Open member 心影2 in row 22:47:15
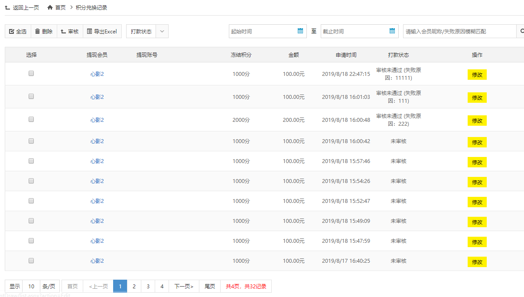The width and height of the screenshot is (524, 297). point(97,74)
